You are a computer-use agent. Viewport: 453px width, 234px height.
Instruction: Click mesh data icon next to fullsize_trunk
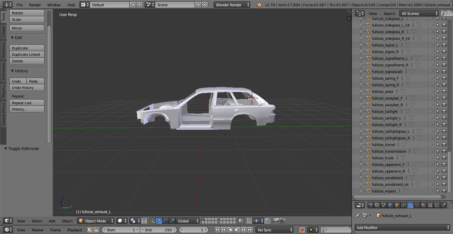click(403, 158)
